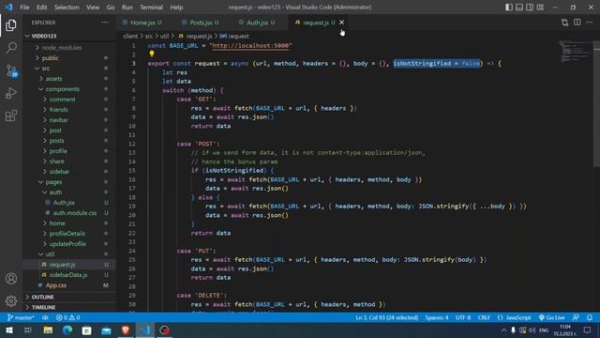Open the Explorer view in activity bar
Image resolution: width=600 pixels, height=338 pixels.
(x=11, y=25)
